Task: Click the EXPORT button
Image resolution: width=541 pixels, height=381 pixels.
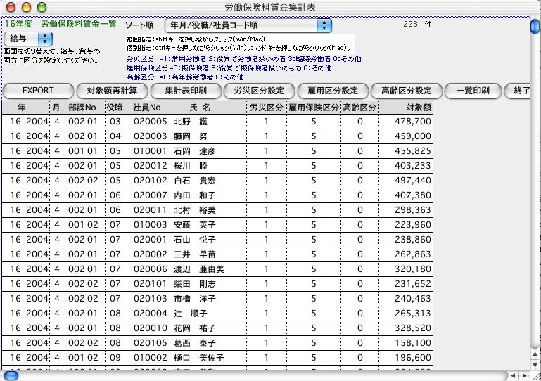Action: click(38, 91)
